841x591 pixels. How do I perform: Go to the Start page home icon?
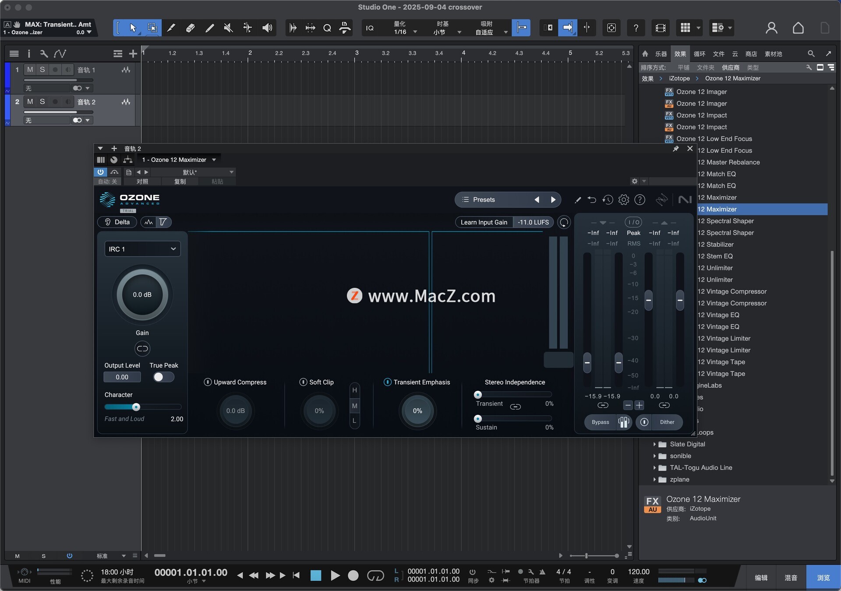[x=798, y=28]
